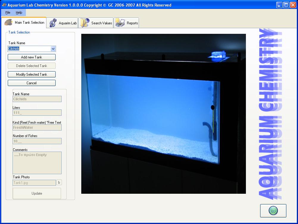
Task: Open the File menu
Action: click(x=8, y=12)
